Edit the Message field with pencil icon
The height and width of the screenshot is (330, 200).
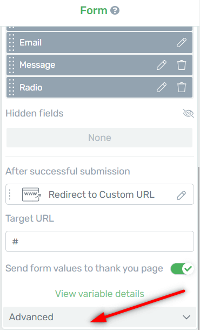click(162, 65)
